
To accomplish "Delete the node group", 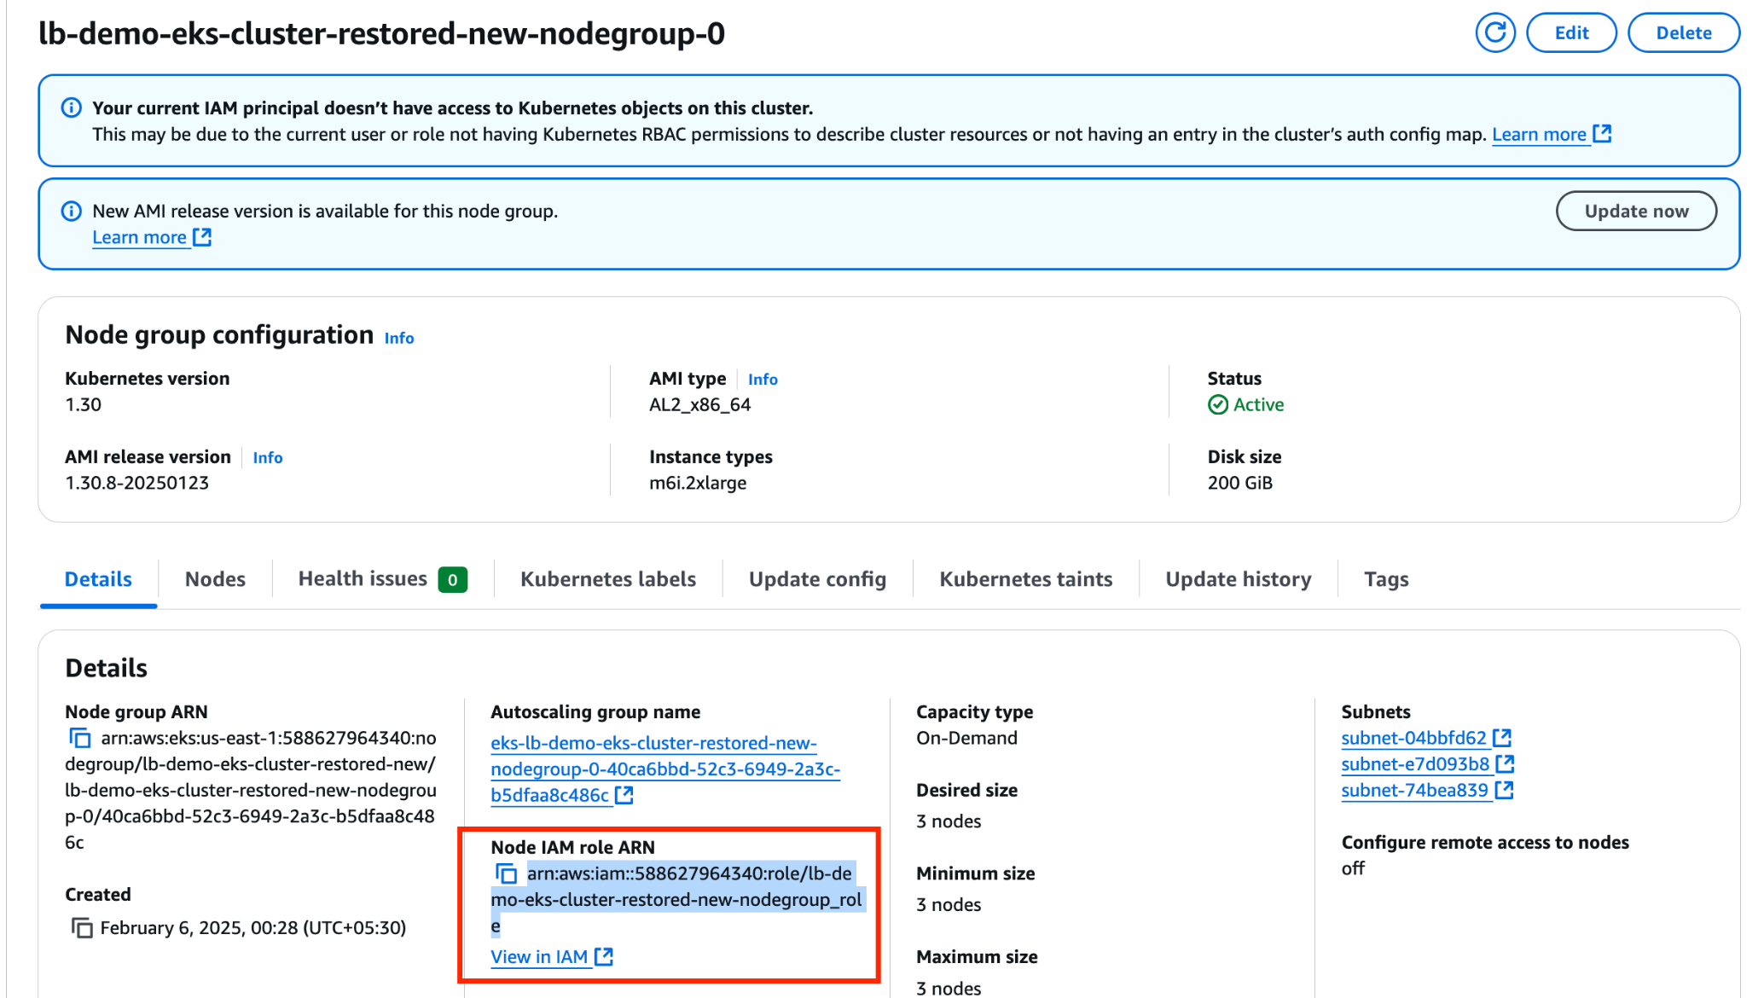I will 1683,33.
